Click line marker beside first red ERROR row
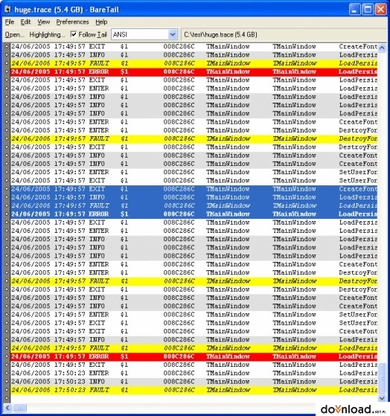This screenshot has height=416, width=390. pos(7,71)
